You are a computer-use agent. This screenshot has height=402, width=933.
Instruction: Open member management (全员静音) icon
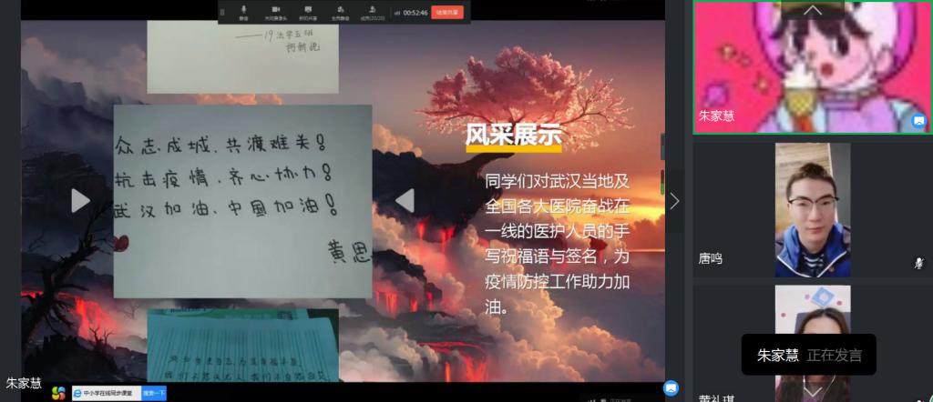338,11
